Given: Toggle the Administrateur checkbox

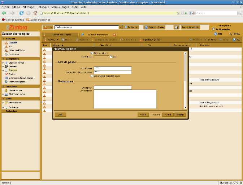Looking at the screenshot, I should pos(92,53).
